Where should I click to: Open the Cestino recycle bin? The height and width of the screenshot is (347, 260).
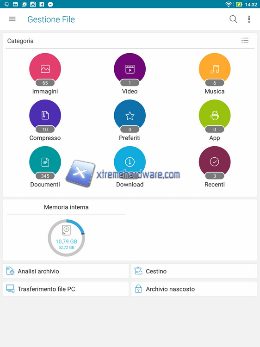click(x=194, y=271)
